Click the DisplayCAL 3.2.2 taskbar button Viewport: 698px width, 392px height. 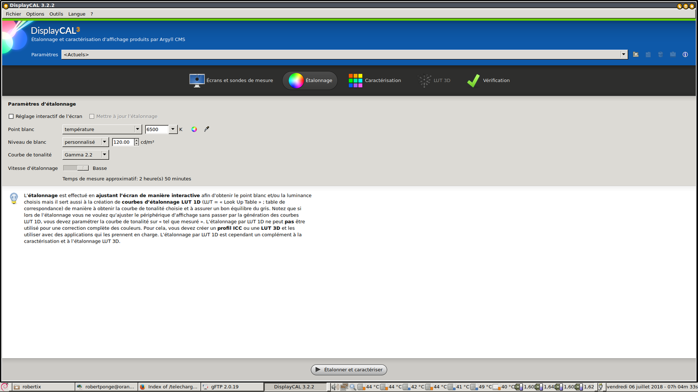295,387
